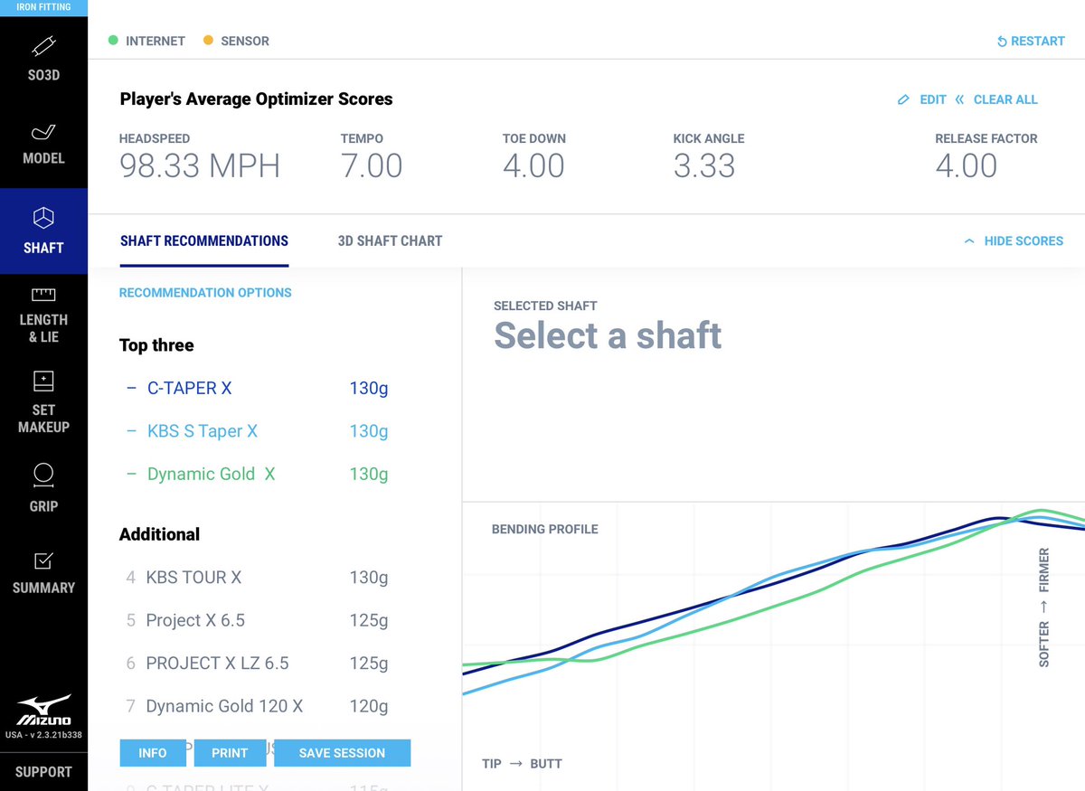The image size is (1085, 791).
Task: Click the Print button
Action: [x=230, y=753]
